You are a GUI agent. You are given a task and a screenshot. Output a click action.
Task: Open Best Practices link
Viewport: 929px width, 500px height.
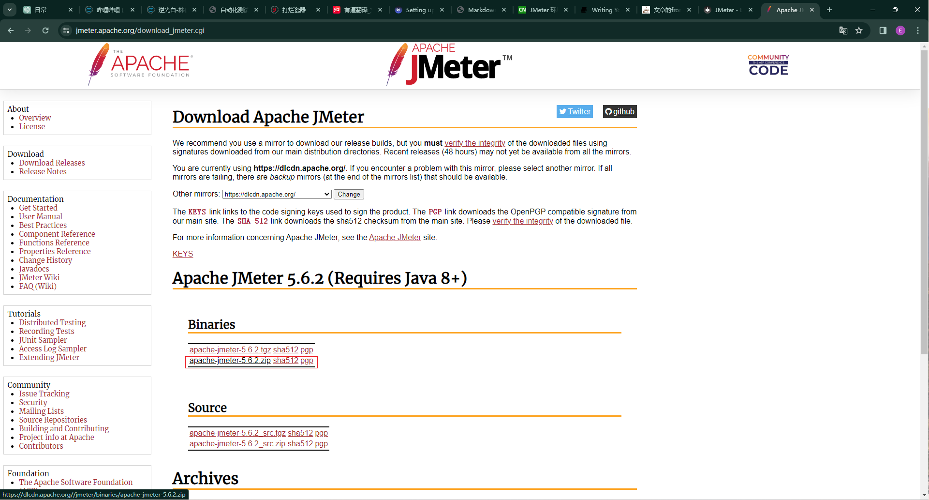point(43,225)
